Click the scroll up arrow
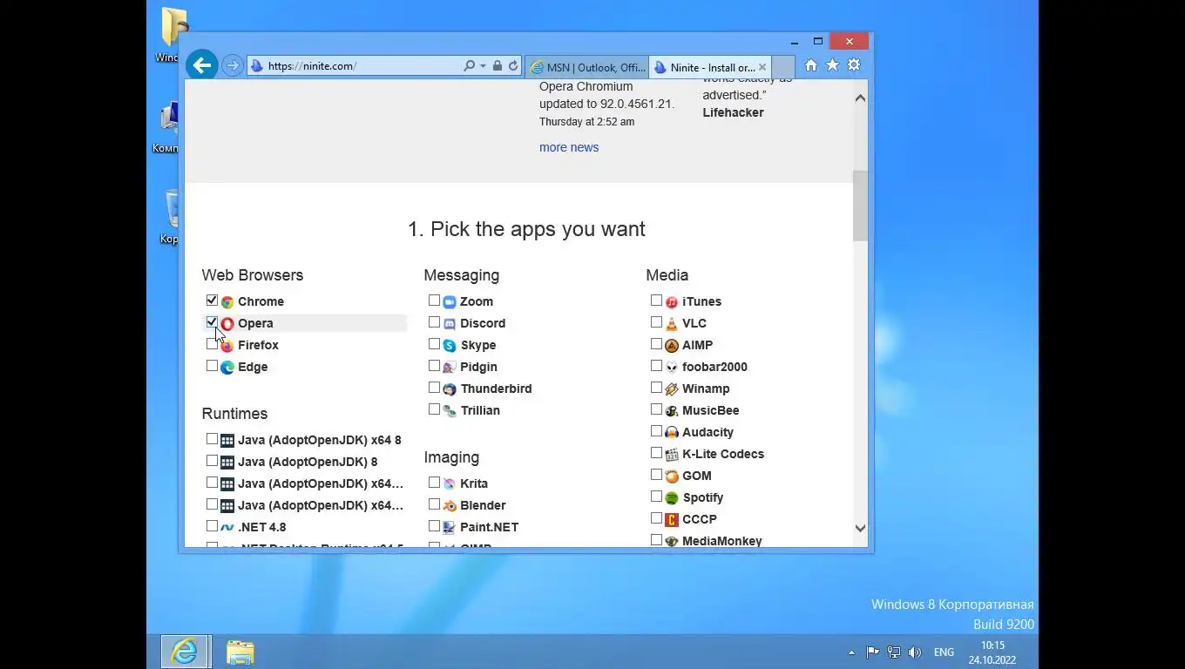The height and width of the screenshot is (669, 1185). [860, 98]
